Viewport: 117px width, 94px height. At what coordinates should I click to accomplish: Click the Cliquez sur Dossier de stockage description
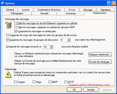(x=48, y=62)
